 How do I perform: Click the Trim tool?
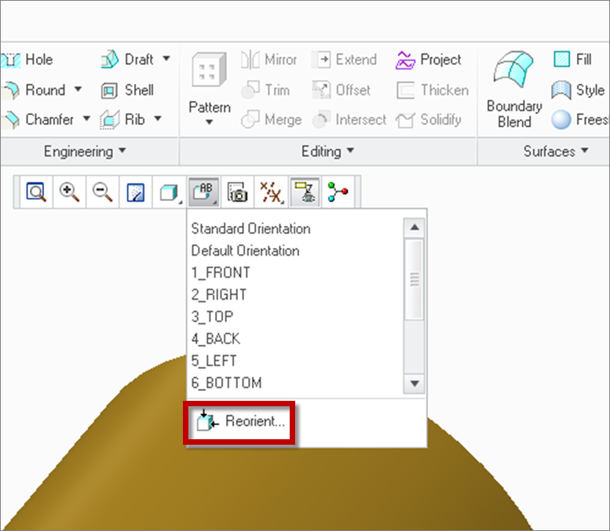pyautogui.click(x=265, y=90)
